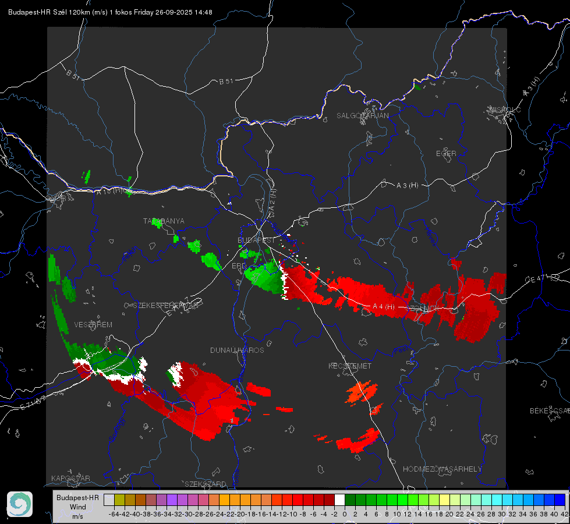
Task: Click the BÉKÉSCSABA city label
Action: click(x=550, y=411)
